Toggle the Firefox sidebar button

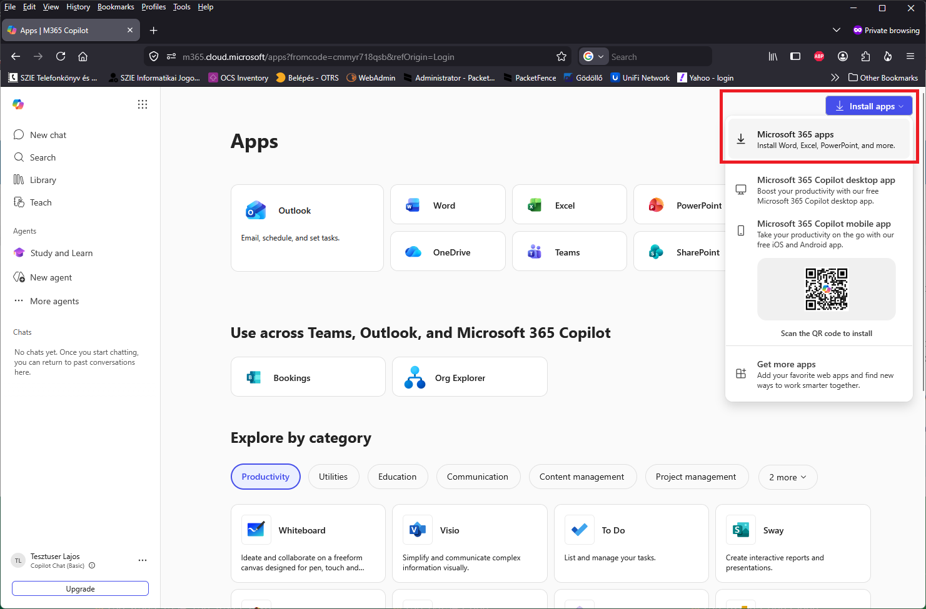point(795,56)
